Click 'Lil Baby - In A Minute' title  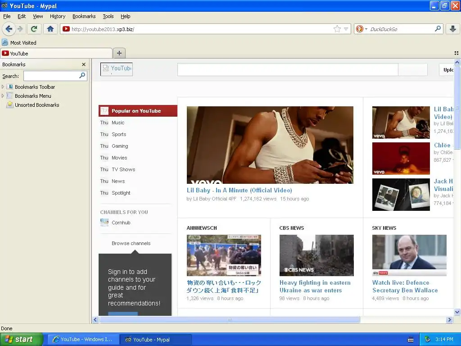[x=239, y=191]
